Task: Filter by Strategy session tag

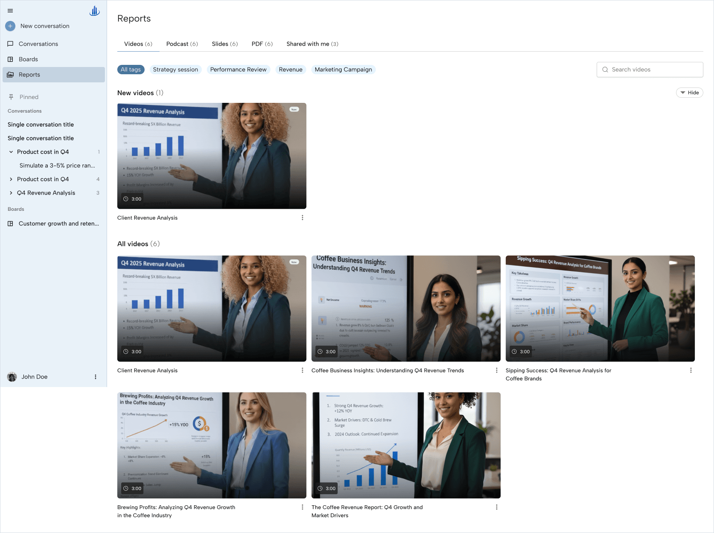Action: click(175, 70)
